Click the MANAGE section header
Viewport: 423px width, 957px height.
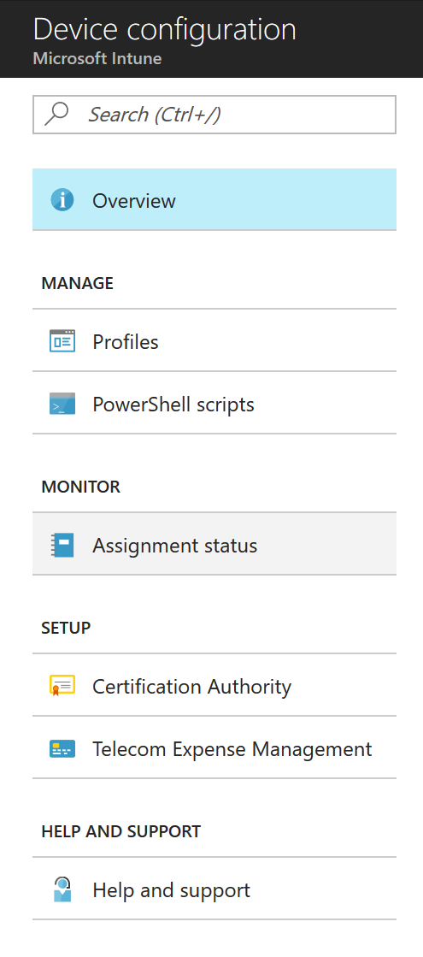(78, 283)
